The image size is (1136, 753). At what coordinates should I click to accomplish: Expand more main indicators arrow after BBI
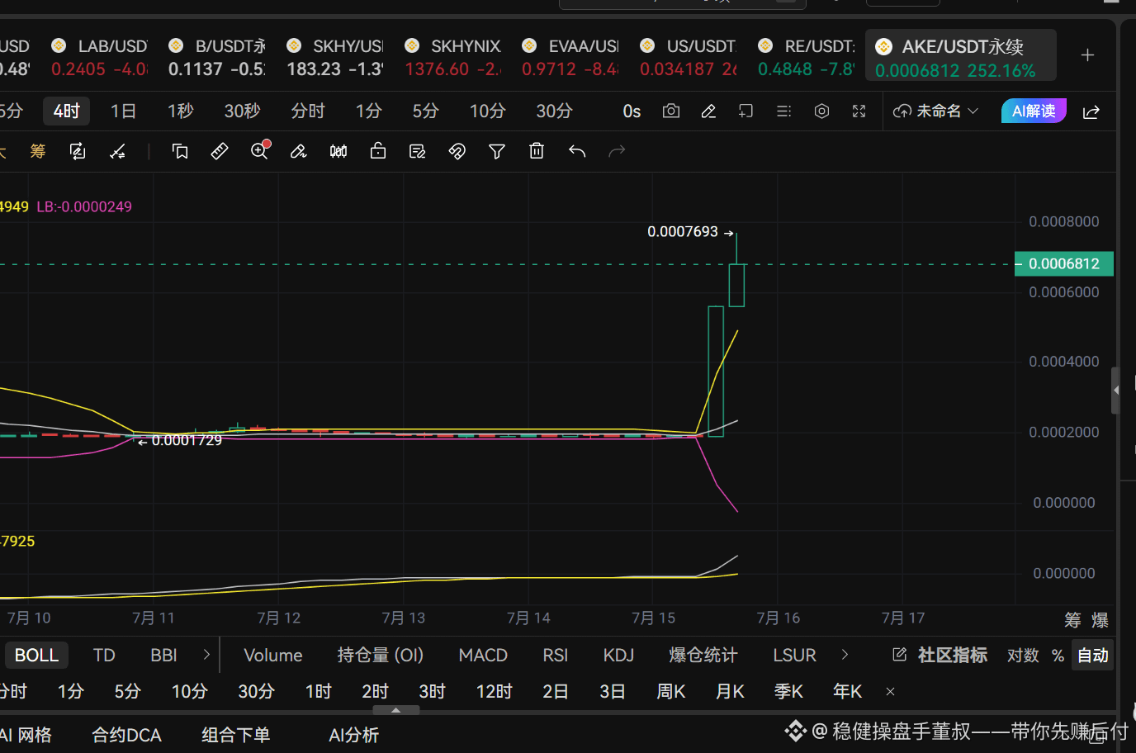[206, 655]
